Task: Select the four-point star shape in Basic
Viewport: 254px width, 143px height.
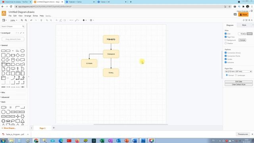Action: (17, 116)
